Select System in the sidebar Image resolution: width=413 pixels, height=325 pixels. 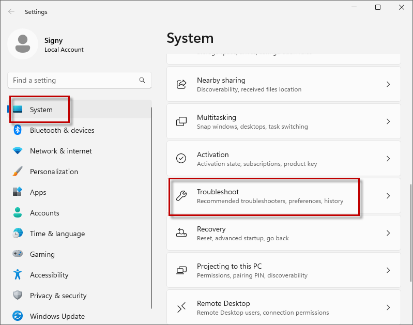tap(79, 110)
